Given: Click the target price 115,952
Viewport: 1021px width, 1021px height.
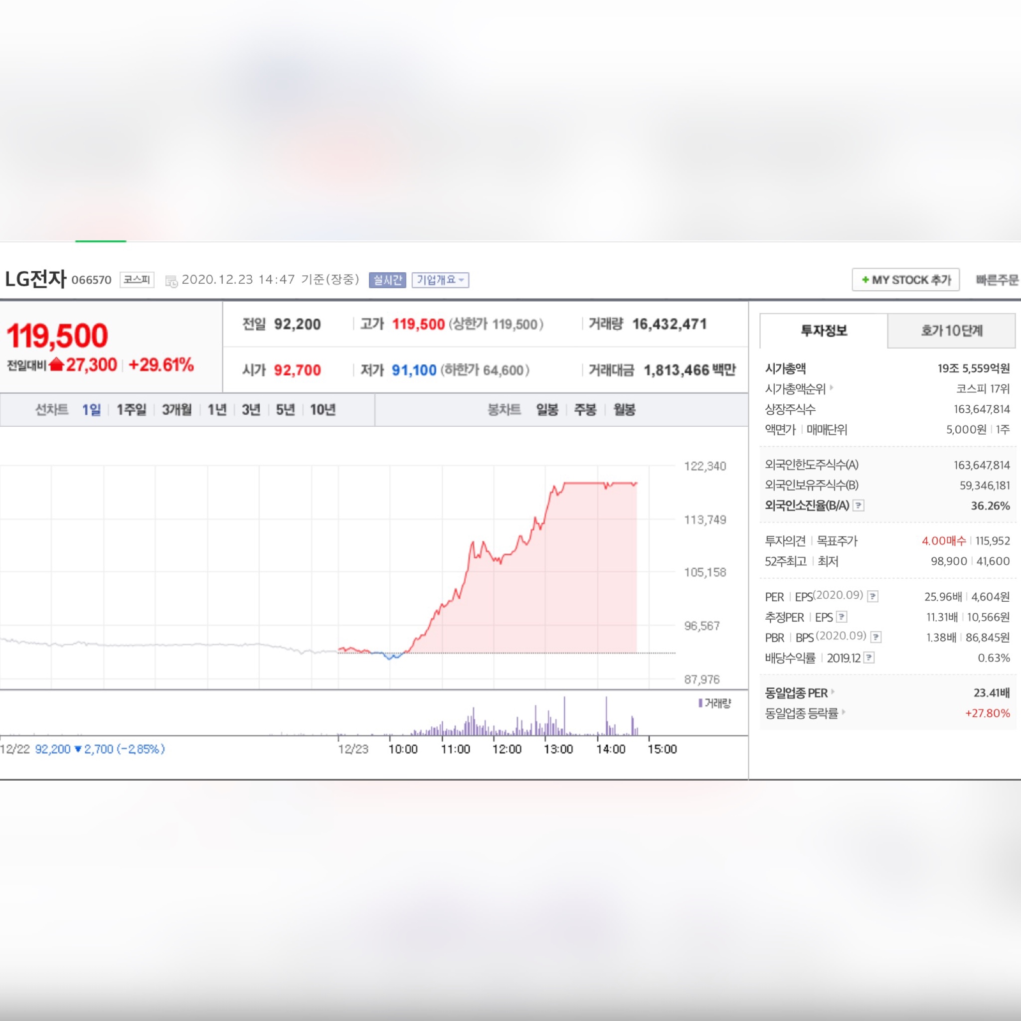Looking at the screenshot, I should (993, 540).
